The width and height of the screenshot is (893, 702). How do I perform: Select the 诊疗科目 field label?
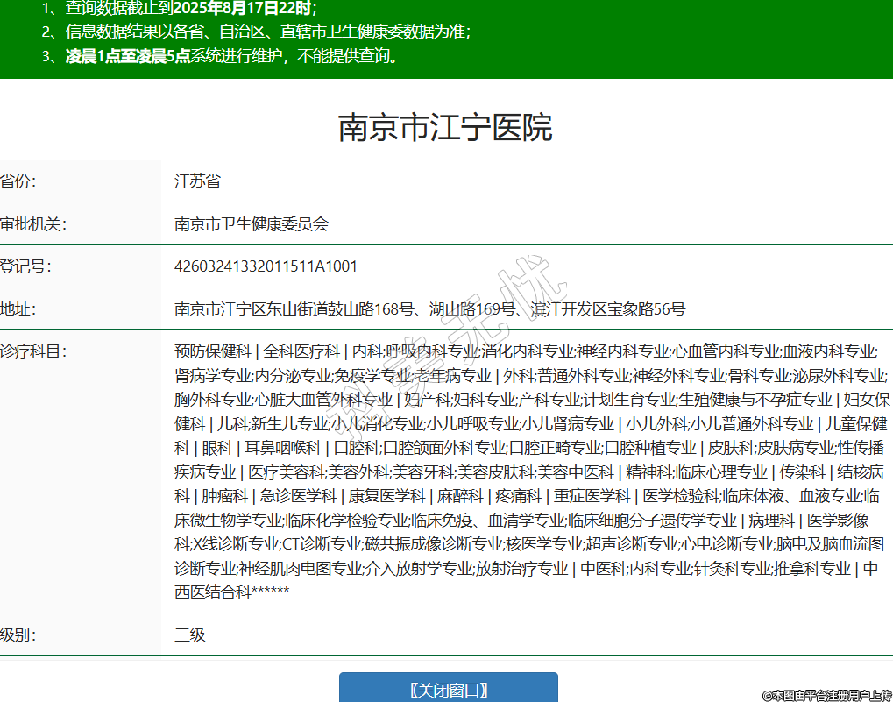(x=32, y=351)
